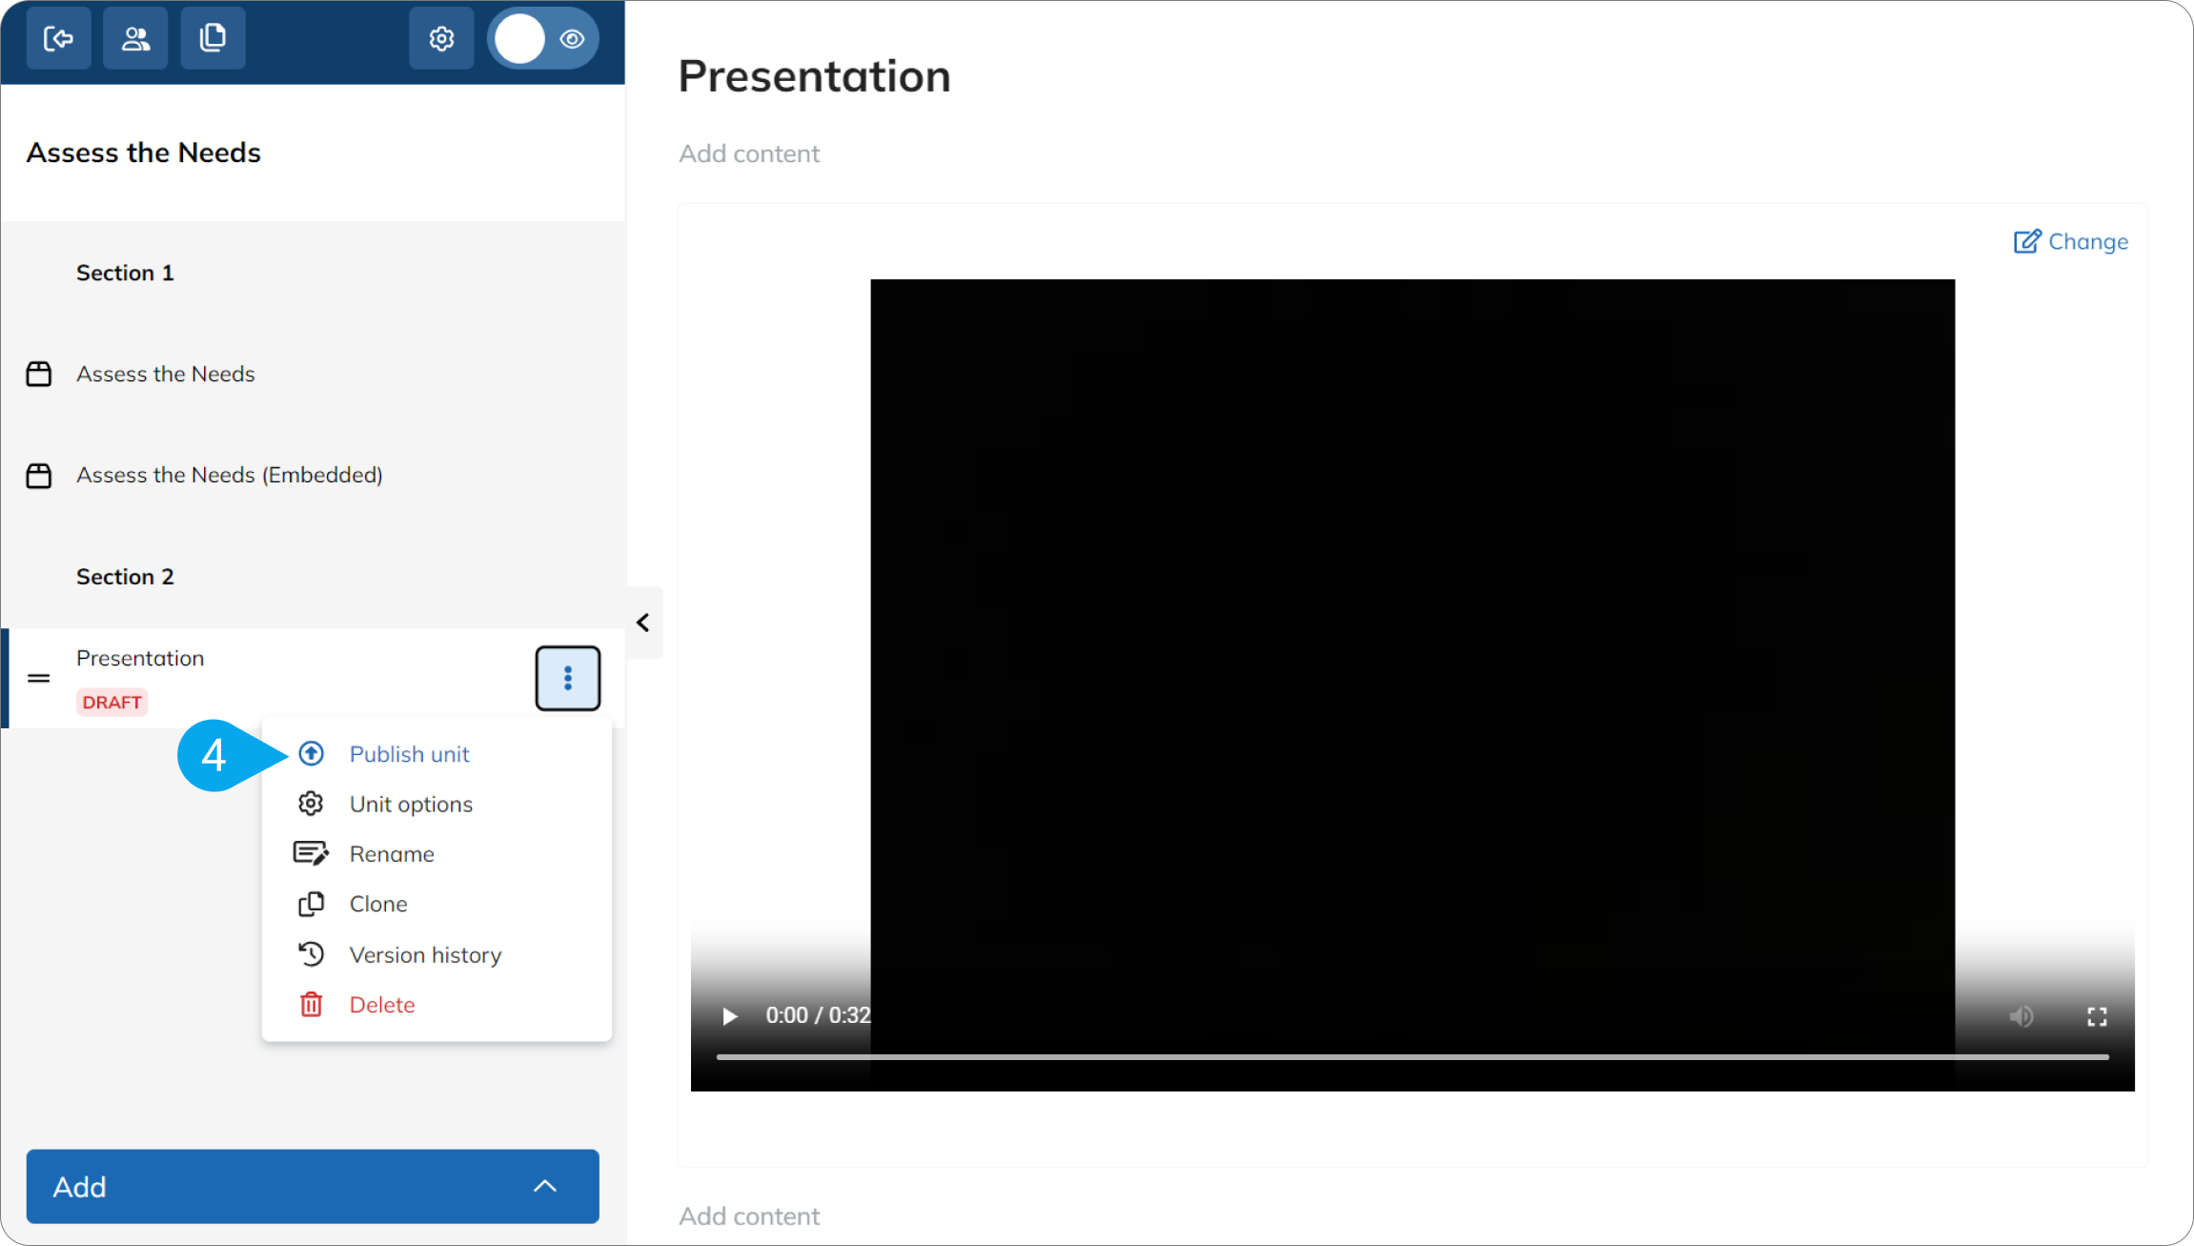Select the Section 1 heading
2194x1246 pixels.
tap(125, 273)
